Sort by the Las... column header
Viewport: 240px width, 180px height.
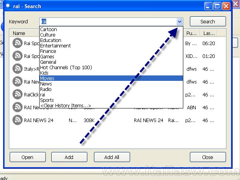pyautogui.click(x=209, y=33)
